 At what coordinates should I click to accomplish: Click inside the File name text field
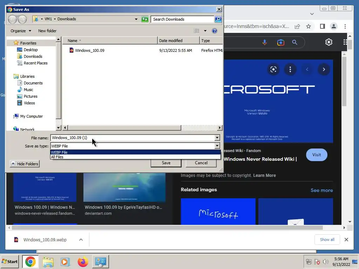tap(132, 138)
